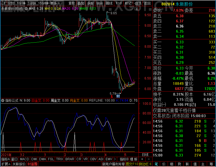Switch to the VR indicator
Screen dimensions: 216x167
click(x=85, y=159)
